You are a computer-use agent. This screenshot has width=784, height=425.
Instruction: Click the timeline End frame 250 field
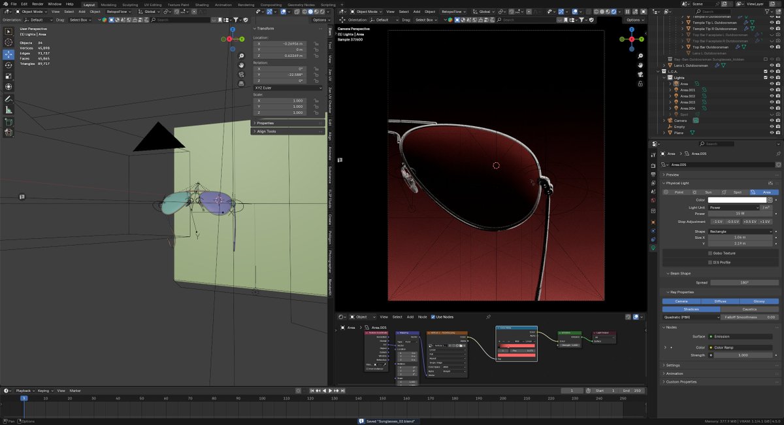[632, 390]
